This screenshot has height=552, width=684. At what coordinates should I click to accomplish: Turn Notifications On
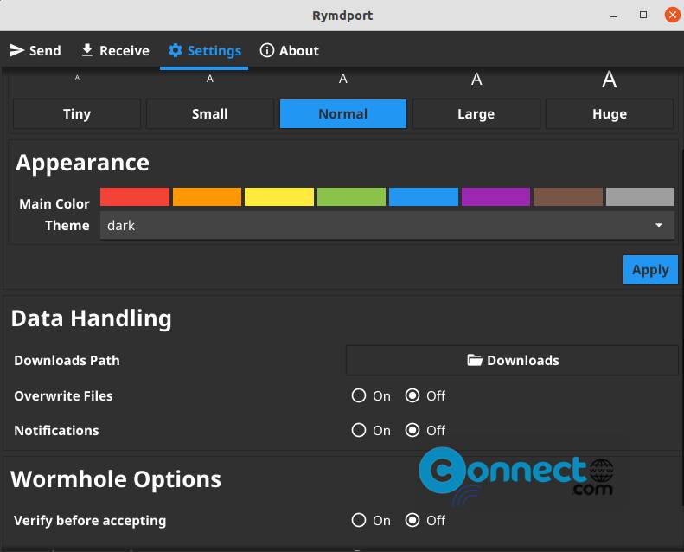coord(359,430)
